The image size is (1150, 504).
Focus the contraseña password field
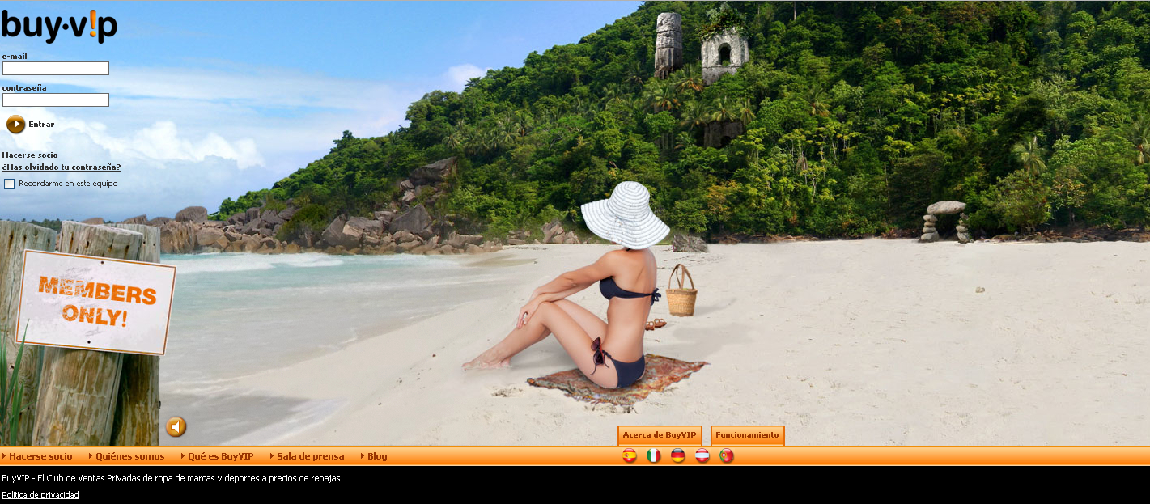coord(56,100)
